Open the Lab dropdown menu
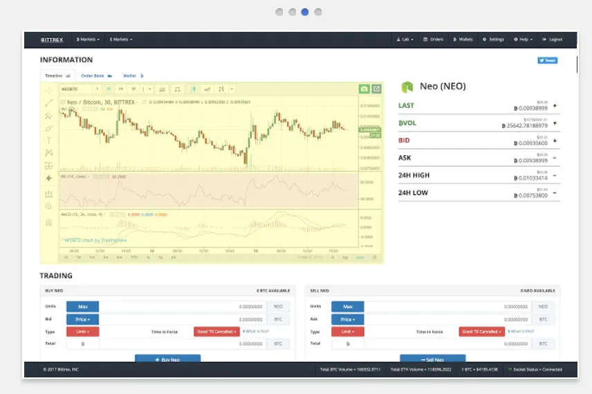The image size is (592, 394). click(405, 39)
